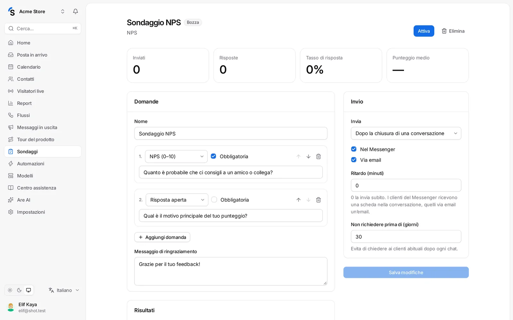Viewport: 513px width, 320px height.
Task: Open the NPS (0–10) question type dropdown
Action: click(x=176, y=156)
